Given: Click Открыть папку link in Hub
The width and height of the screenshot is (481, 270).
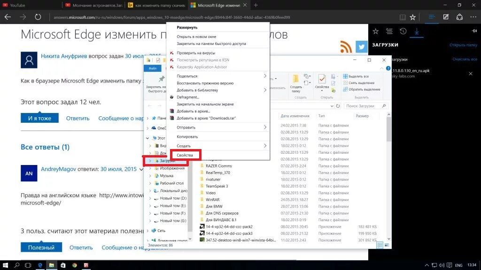Looking at the screenshot, I should tap(463, 45).
